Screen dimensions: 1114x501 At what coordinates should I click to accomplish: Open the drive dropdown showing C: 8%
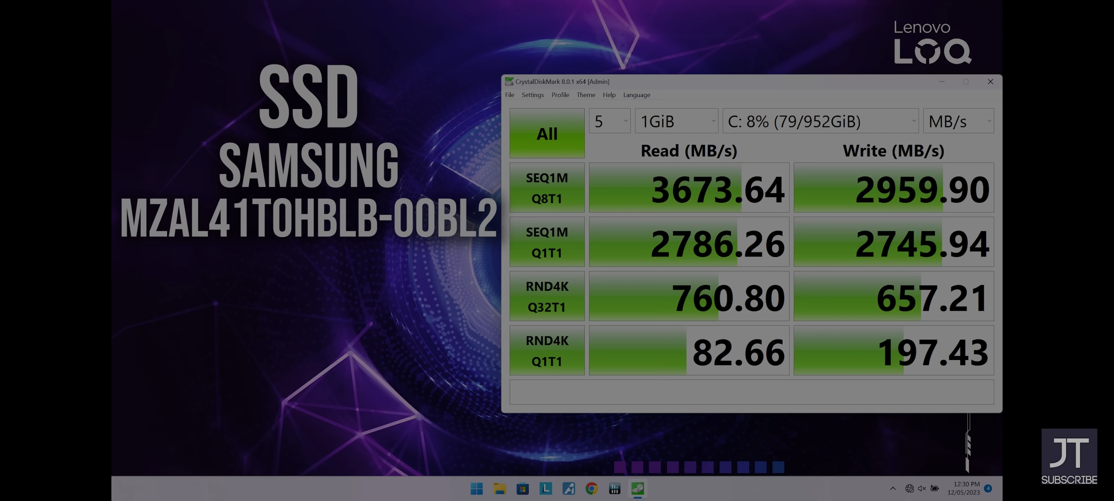tap(821, 121)
